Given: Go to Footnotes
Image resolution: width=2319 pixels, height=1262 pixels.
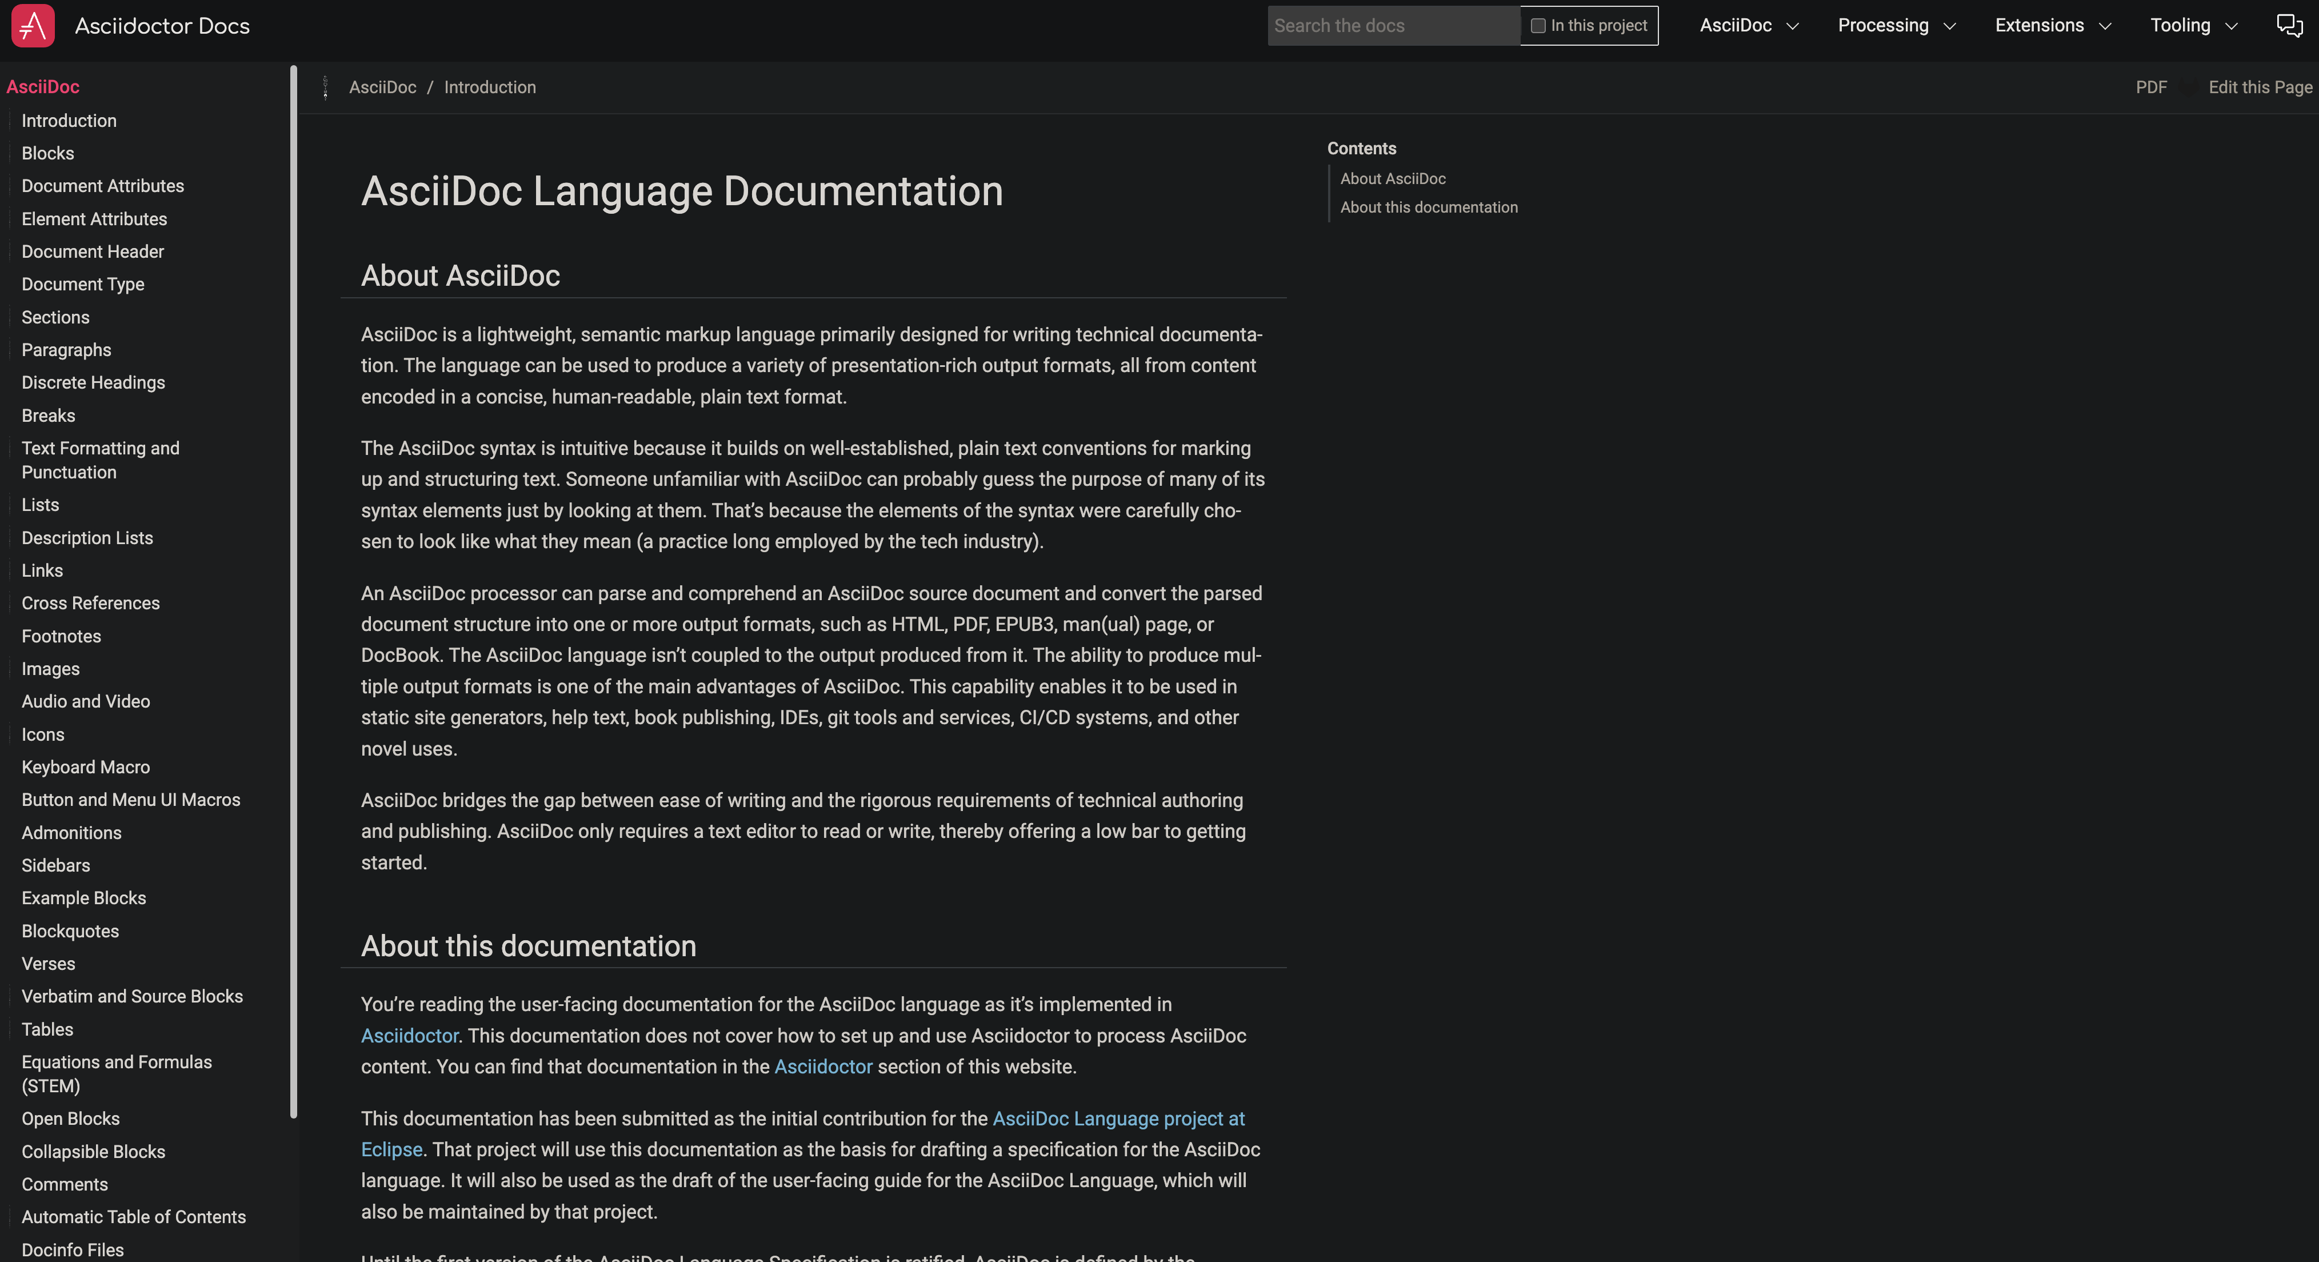Looking at the screenshot, I should (61, 636).
